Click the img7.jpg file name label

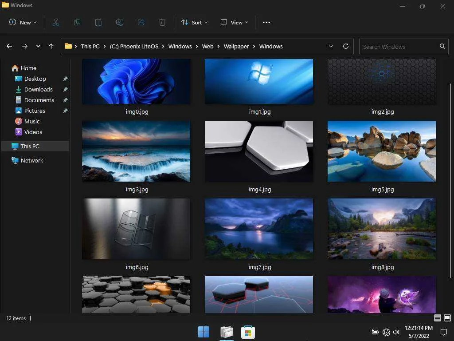[x=260, y=267]
